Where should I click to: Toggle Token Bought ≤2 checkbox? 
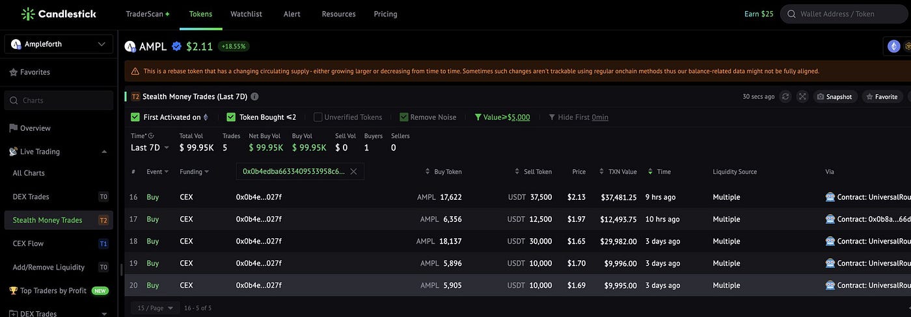click(231, 117)
